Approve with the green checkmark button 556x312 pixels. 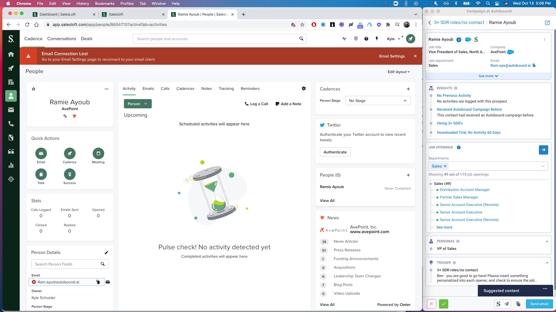click(443, 304)
